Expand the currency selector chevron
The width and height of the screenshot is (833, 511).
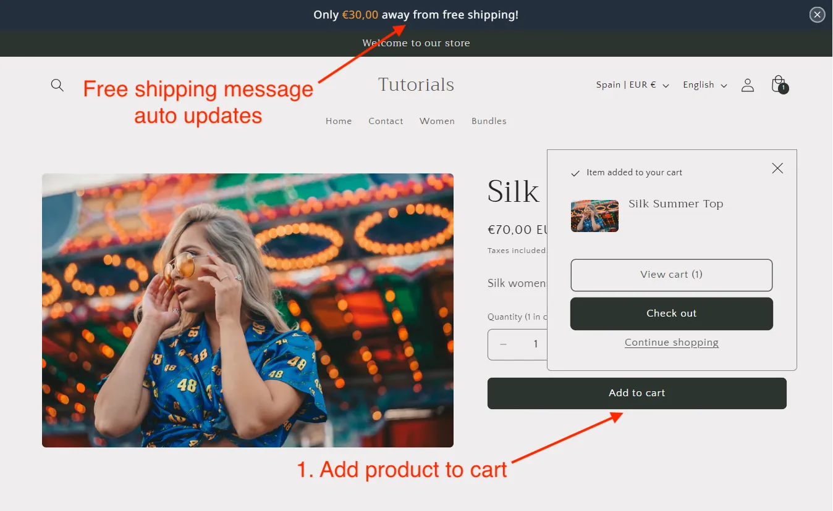tap(666, 86)
